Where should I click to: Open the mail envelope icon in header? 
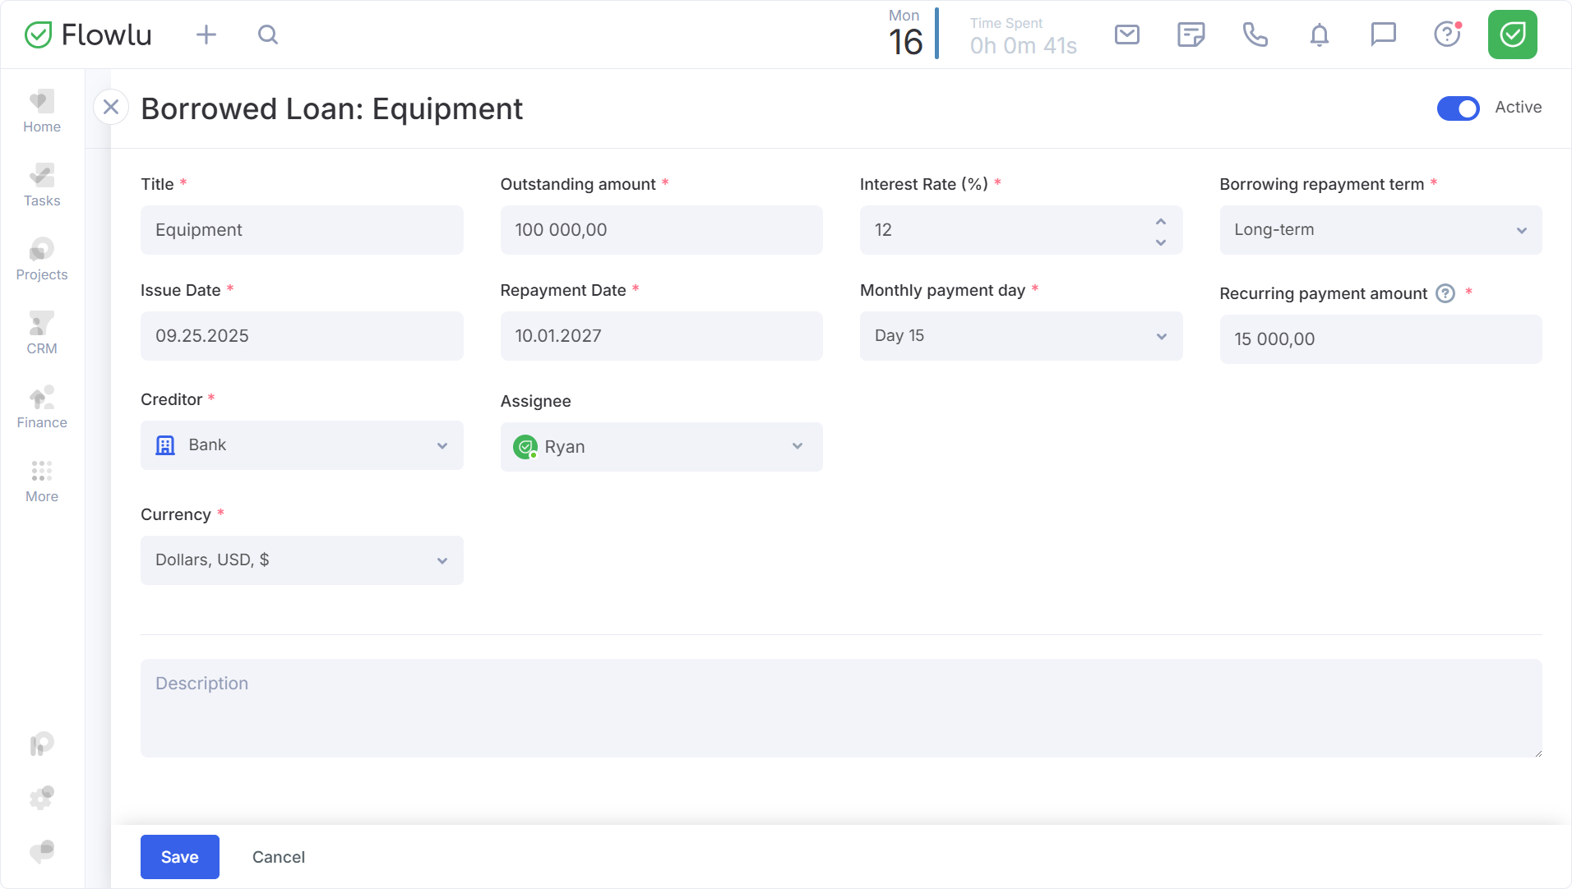pyautogui.click(x=1126, y=35)
